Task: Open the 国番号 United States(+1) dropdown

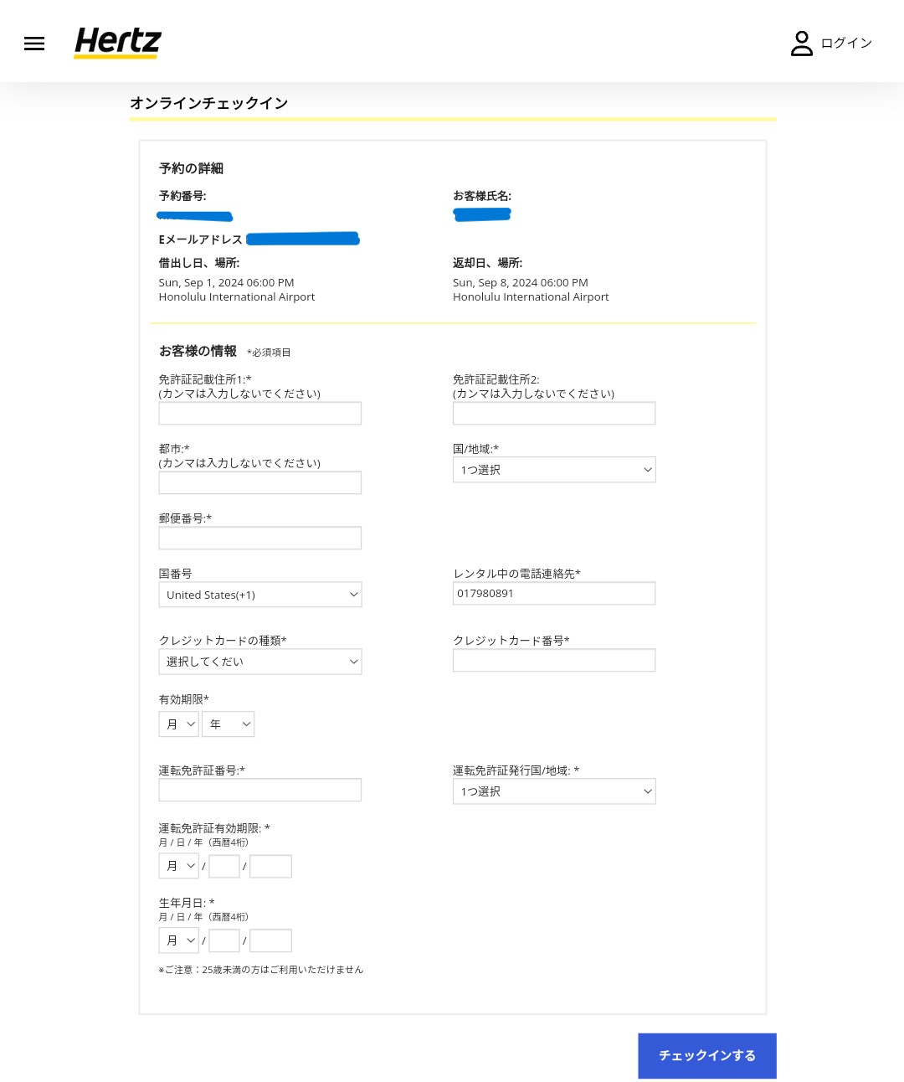Action: 260,595
